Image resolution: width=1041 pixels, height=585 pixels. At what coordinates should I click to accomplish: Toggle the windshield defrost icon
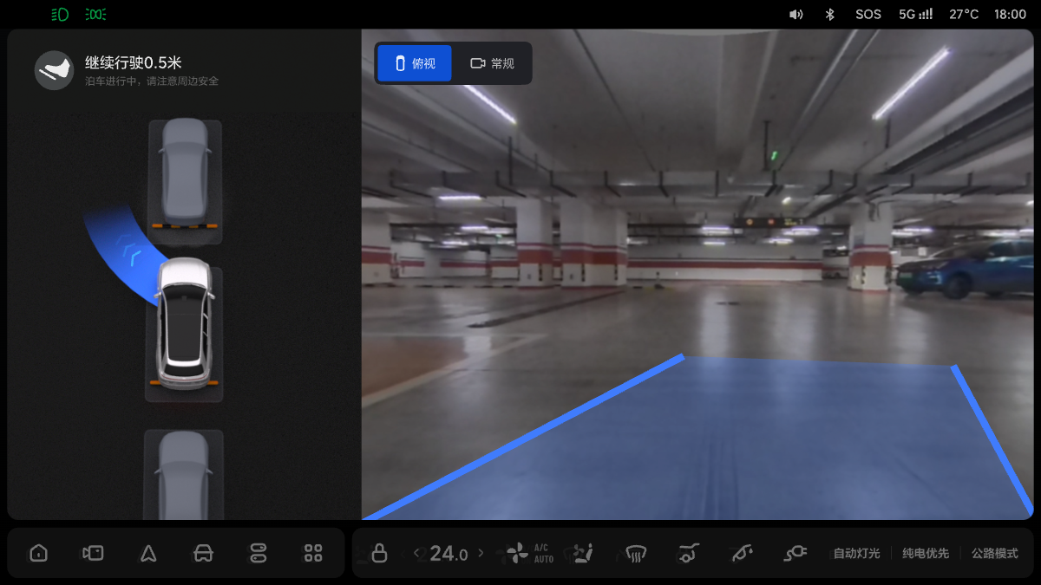click(636, 553)
